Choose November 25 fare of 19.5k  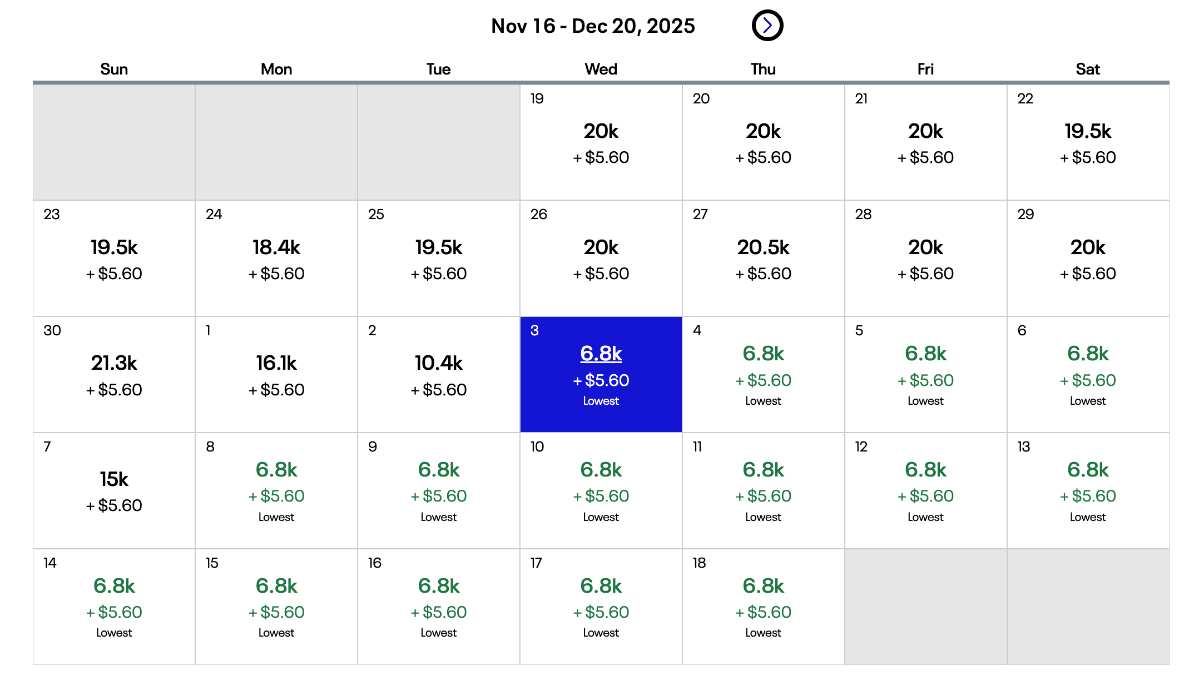(x=439, y=259)
